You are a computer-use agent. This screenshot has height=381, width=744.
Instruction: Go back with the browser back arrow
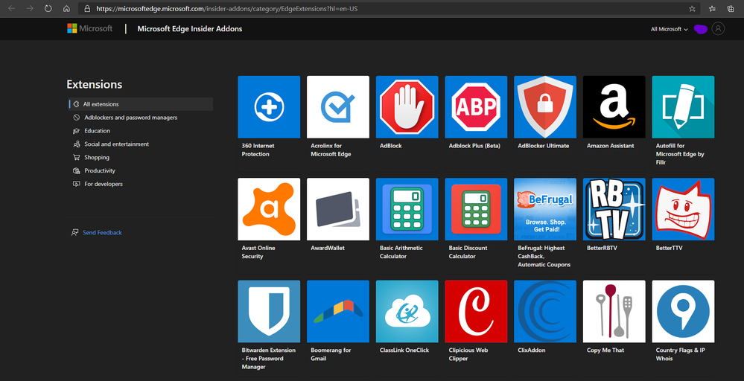11,8
